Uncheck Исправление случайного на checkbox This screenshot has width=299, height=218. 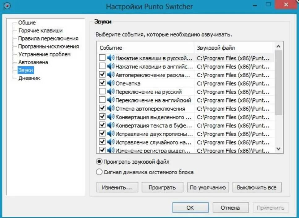102,141
